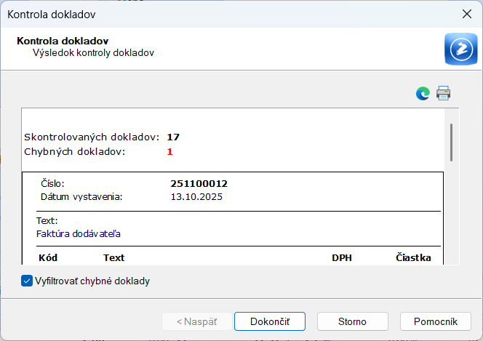
Task: Click the Výsledok kontroly dokladov subtitle
Action: 93,53
